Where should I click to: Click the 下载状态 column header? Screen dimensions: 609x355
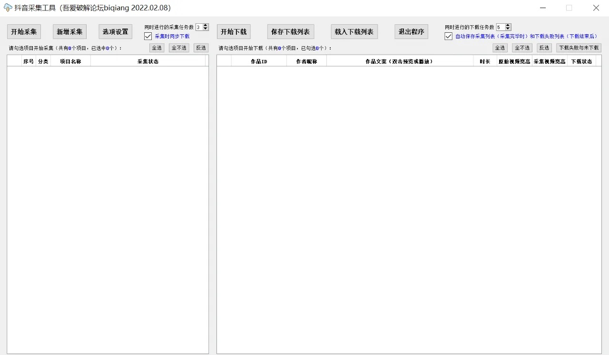point(581,61)
